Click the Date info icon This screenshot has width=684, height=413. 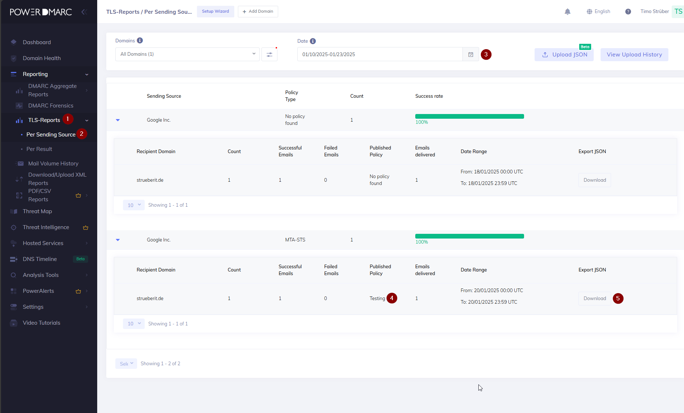coord(313,41)
